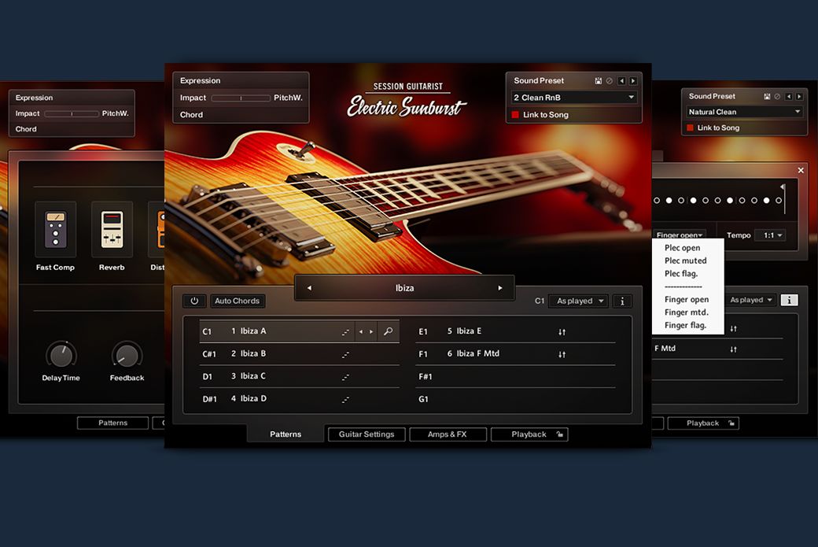Screen dimensions: 818x547
Task: Select the Fast Comp pedal
Action: point(55,229)
